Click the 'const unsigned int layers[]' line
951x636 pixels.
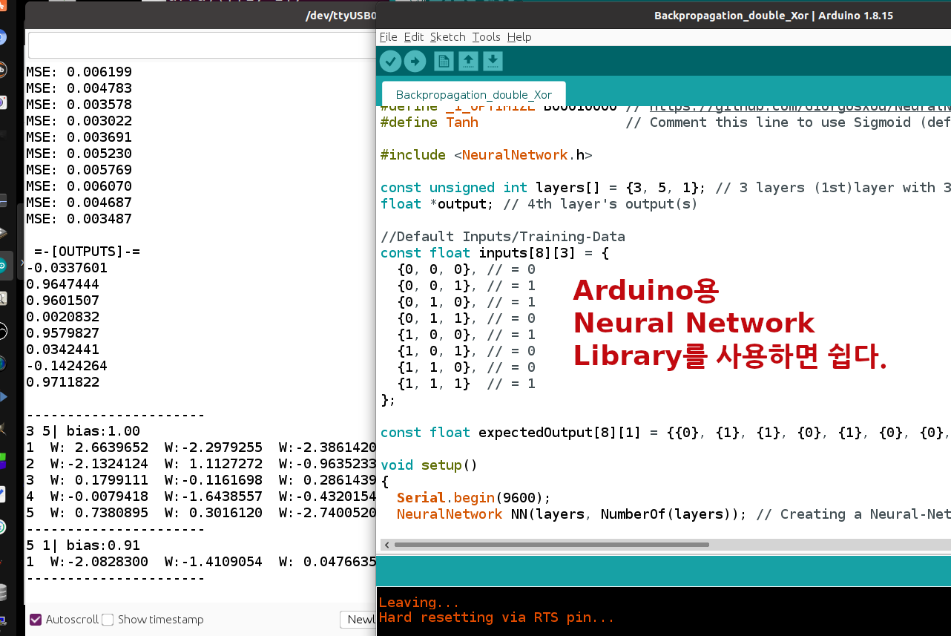pos(665,188)
